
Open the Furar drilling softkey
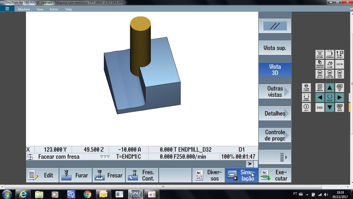[76, 175]
